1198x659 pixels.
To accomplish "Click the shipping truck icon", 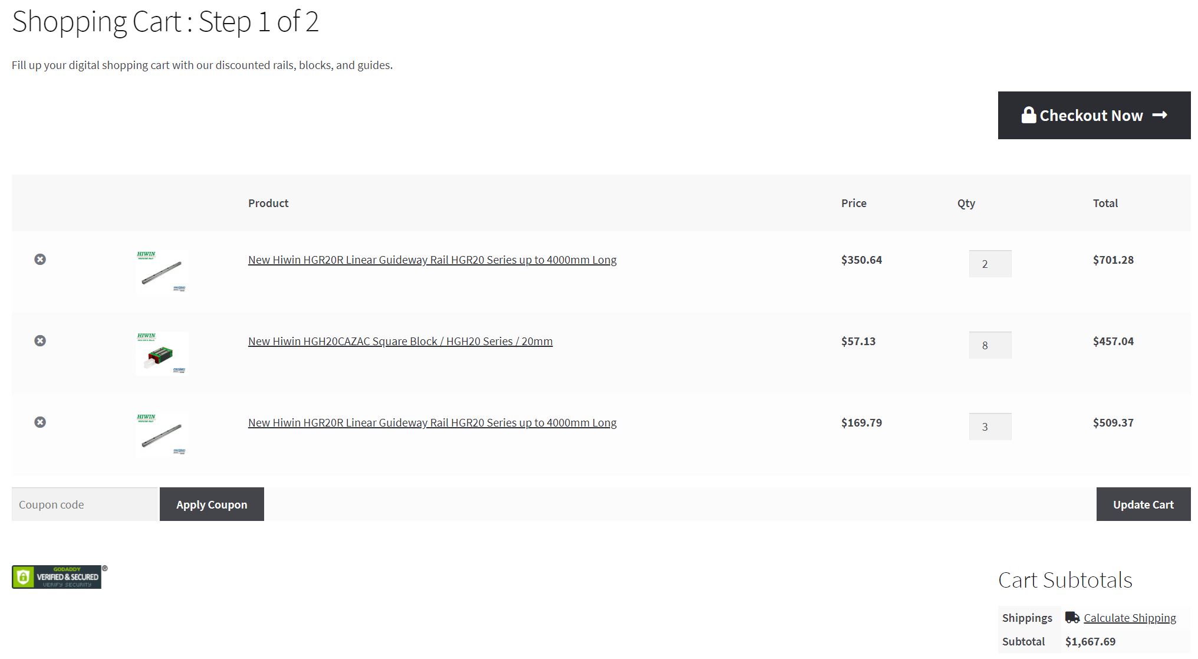I will tap(1072, 618).
